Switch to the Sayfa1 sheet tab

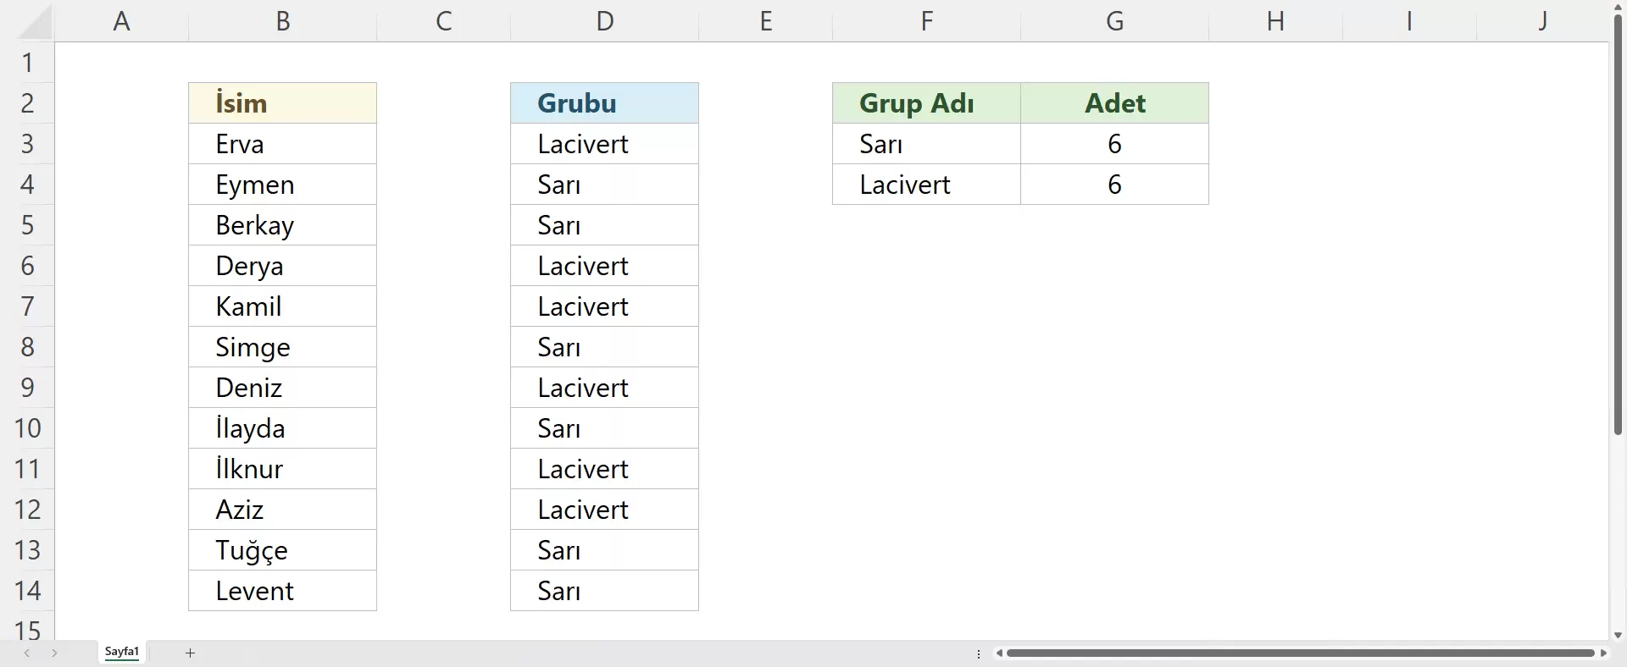(122, 652)
